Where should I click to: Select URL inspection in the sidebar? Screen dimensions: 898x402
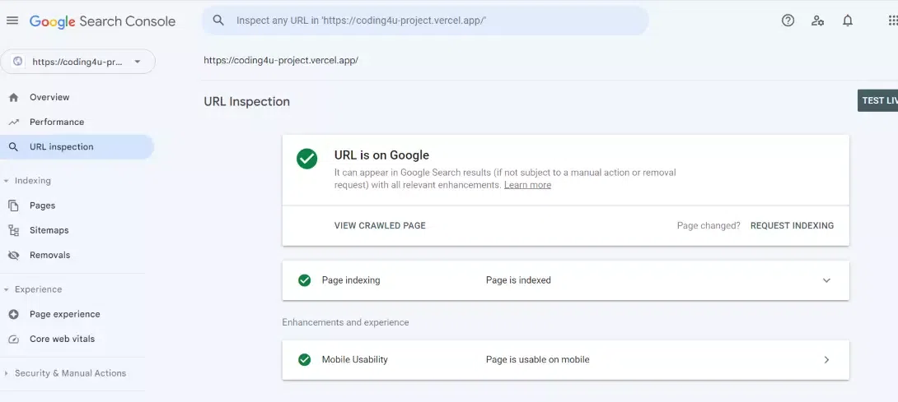pyautogui.click(x=62, y=147)
